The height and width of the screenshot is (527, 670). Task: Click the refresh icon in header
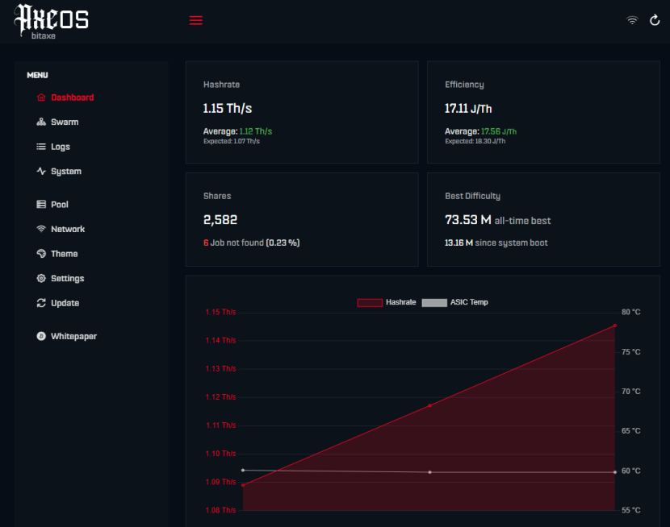click(x=654, y=20)
